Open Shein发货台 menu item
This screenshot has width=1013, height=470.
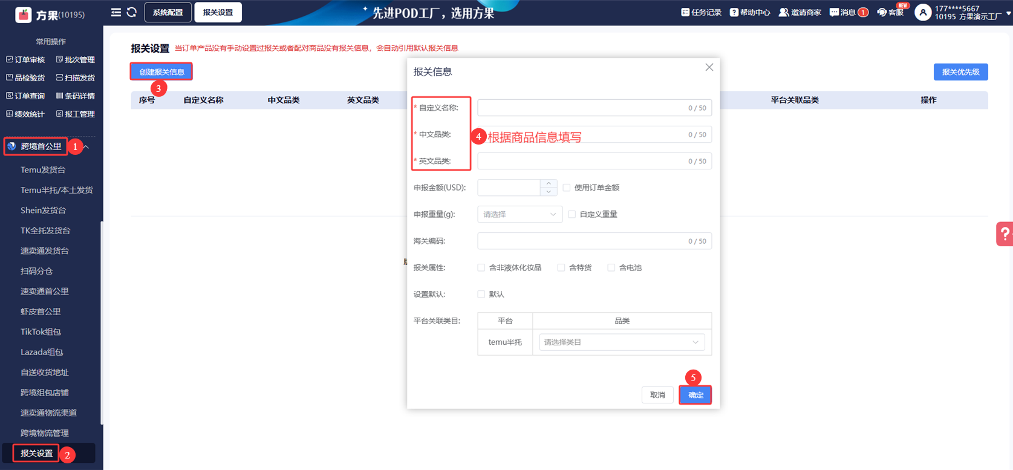click(44, 211)
